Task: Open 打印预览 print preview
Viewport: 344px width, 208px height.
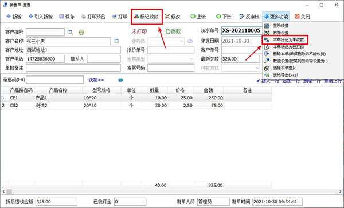Action: pos(93,17)
